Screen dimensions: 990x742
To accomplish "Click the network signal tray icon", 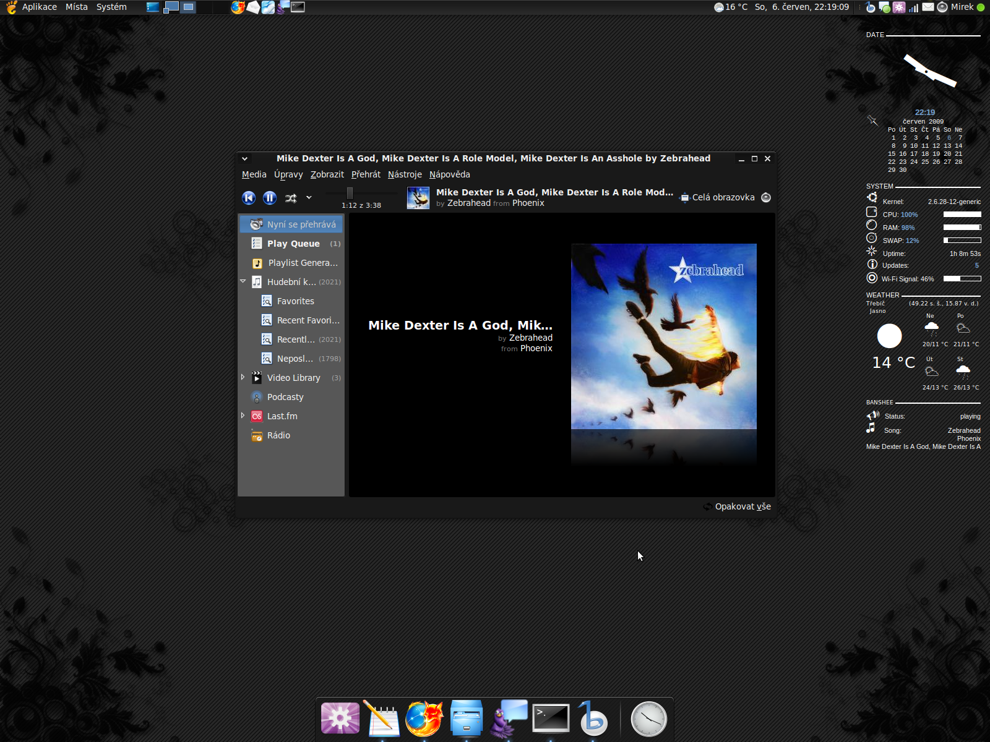I will point(913,7).
